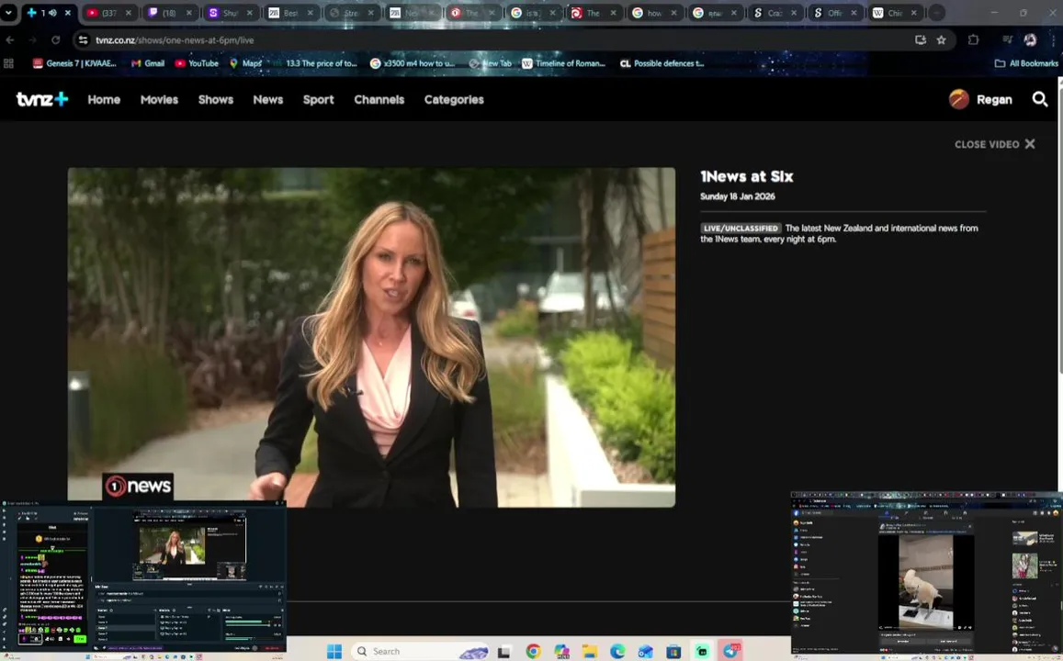Open Microsoft Store from the taskbar
1063x661 pixels.
pyautogui.click(x=673, y=652)
